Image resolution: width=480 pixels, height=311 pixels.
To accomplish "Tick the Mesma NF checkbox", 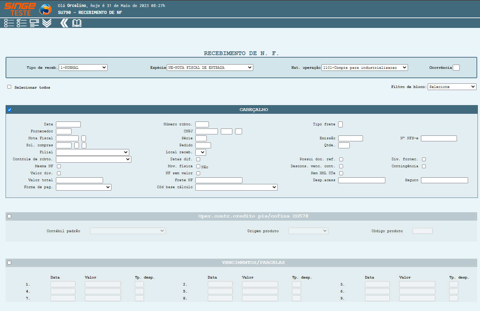I will tap(59, 166).
